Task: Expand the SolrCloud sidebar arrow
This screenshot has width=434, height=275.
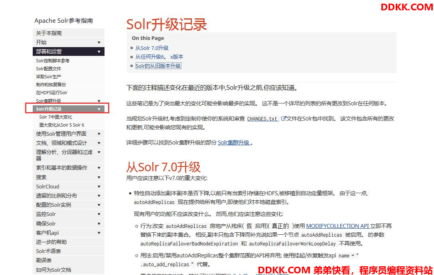Action: point(99,187)
